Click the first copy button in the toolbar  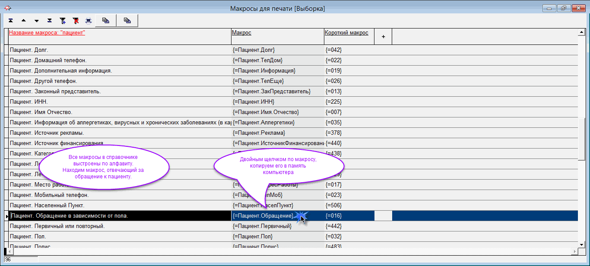(105, 20)
